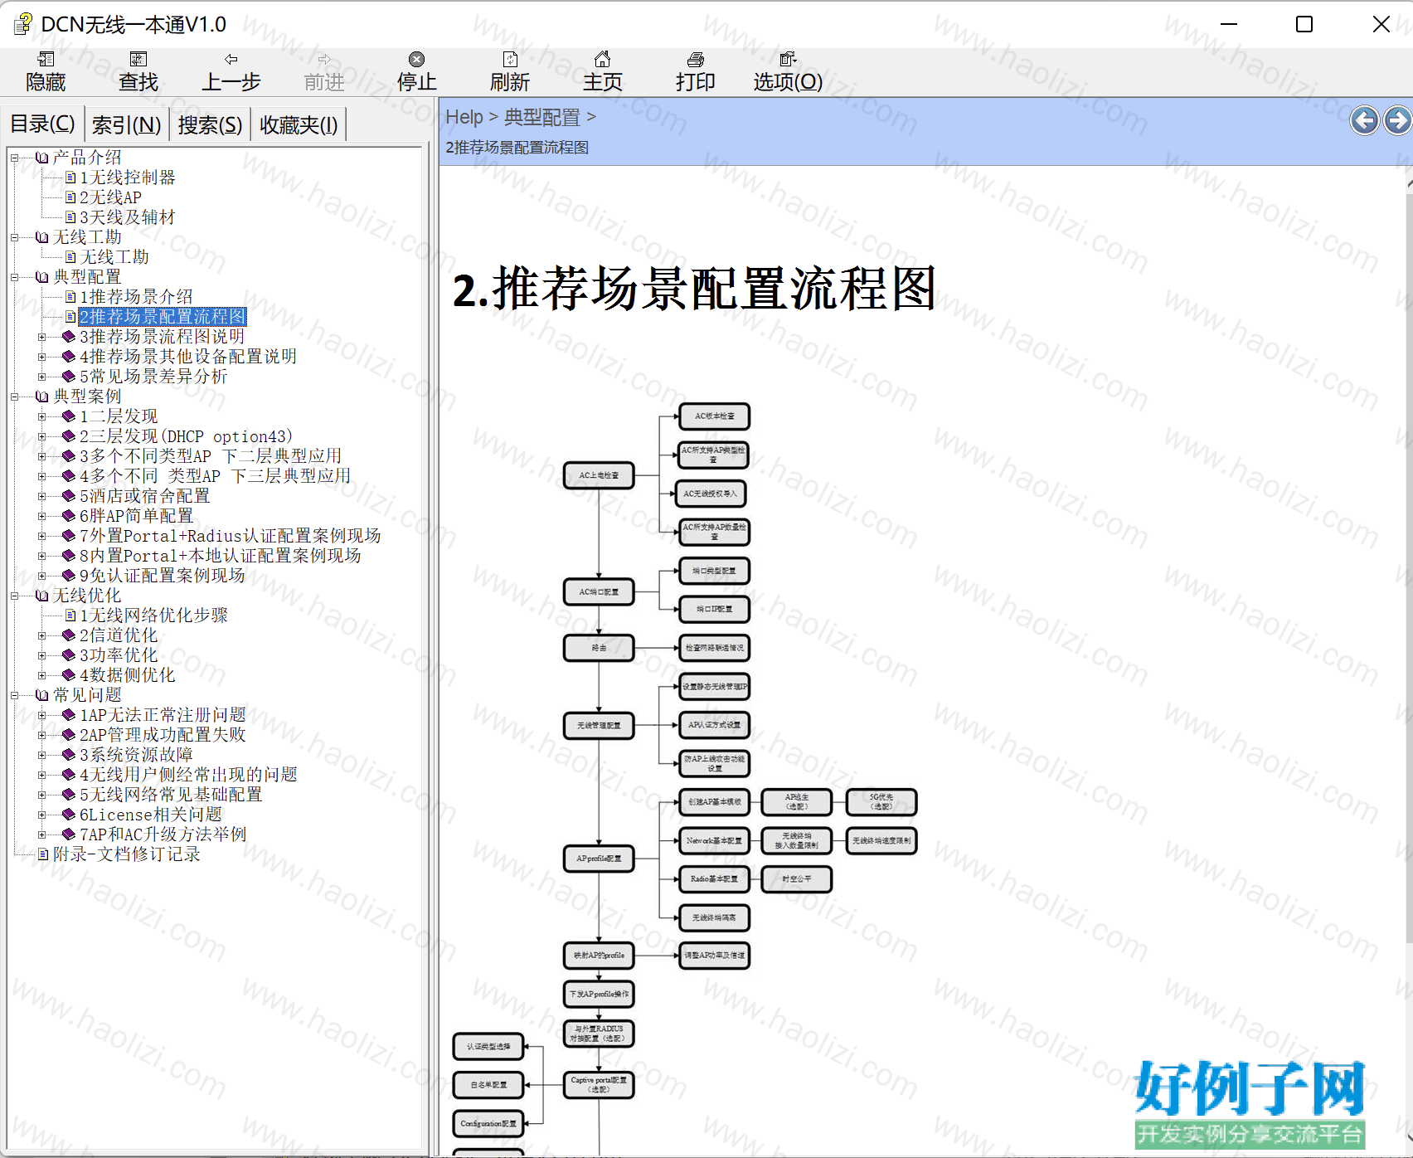Switch to the 收藏夹(I) favorites tab
The image size is (1413, 1158).
pyautogui.click(x=299, y=124)
